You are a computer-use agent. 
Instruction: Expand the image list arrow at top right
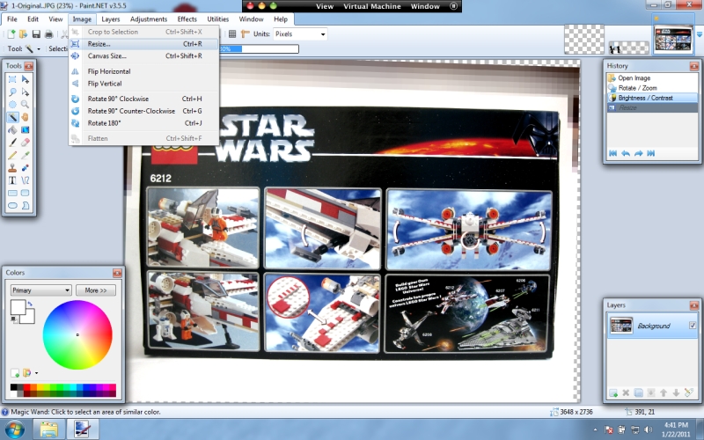[x=699, y=34]
